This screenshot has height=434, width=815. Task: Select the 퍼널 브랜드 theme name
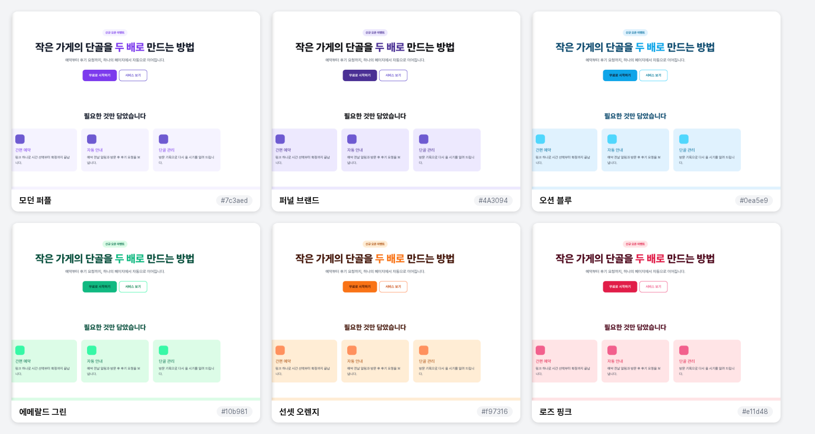[x=299, y=201]
